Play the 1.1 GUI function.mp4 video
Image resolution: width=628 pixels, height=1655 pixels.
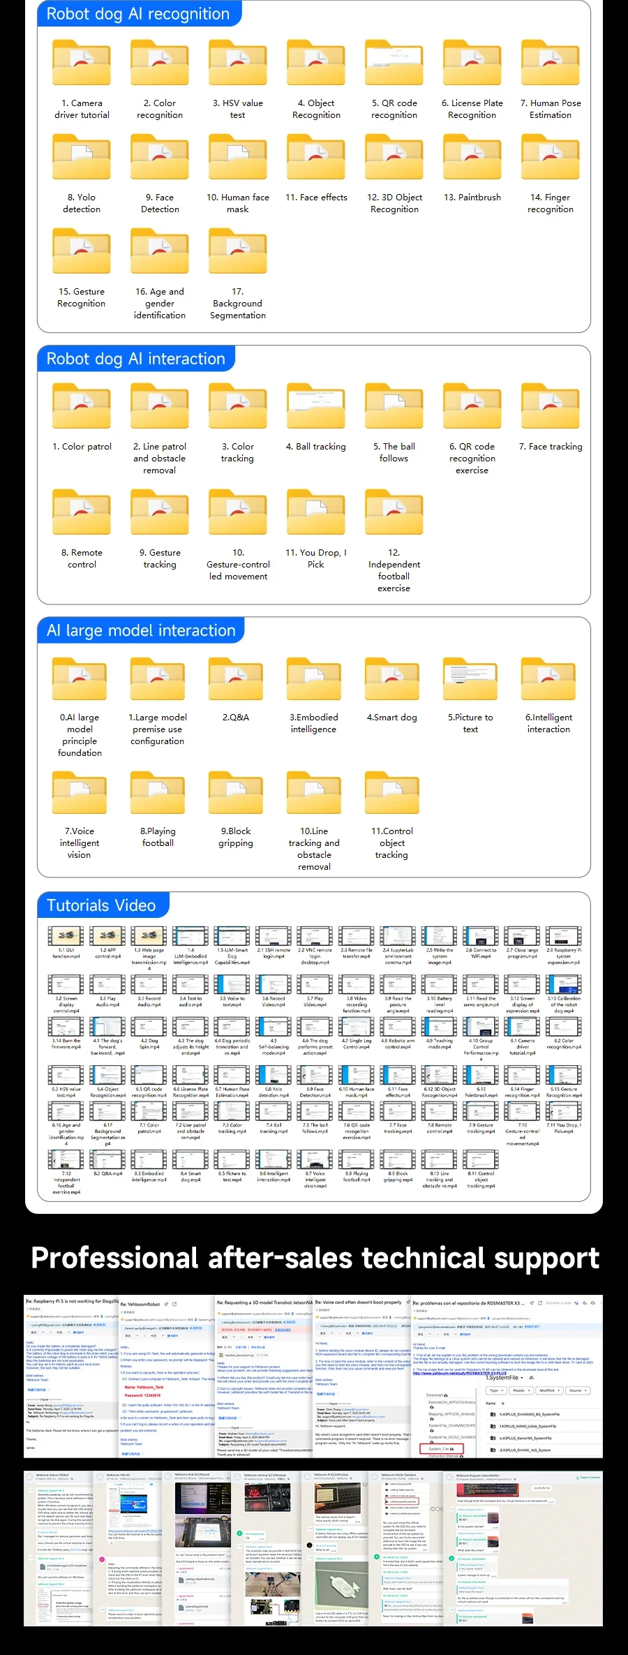(66, 936)
